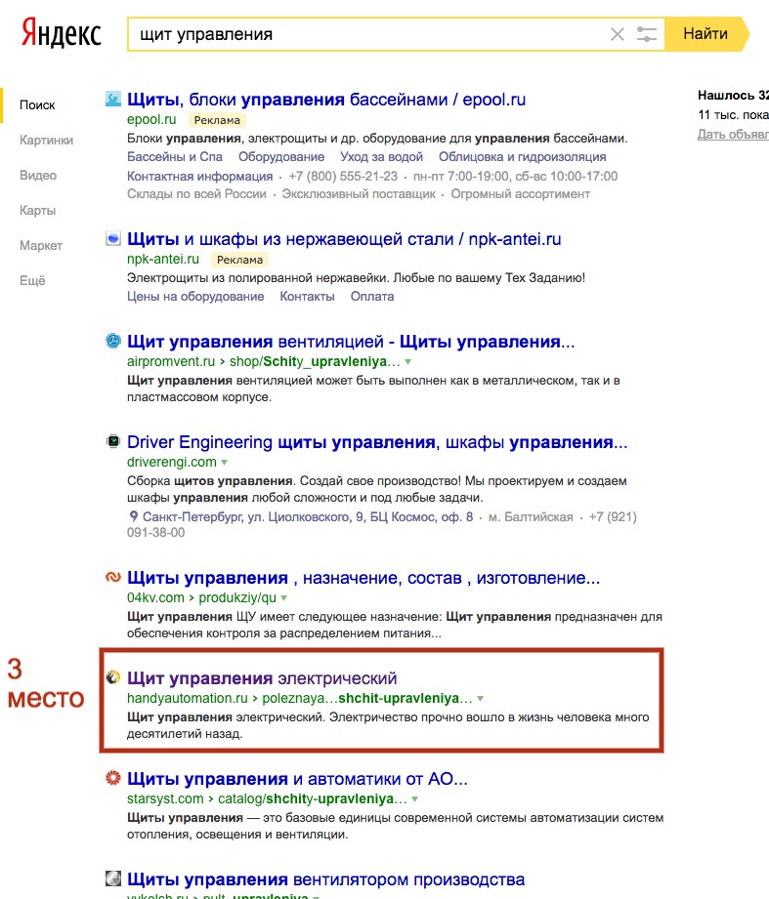Open Щит управления вентиляцией result
This screenshot has width=769, height=899.
pos(351,341)
